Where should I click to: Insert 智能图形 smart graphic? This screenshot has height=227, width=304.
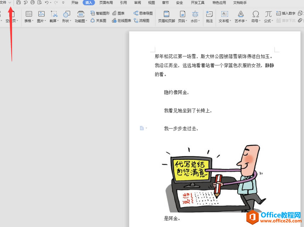click(100, 13)
